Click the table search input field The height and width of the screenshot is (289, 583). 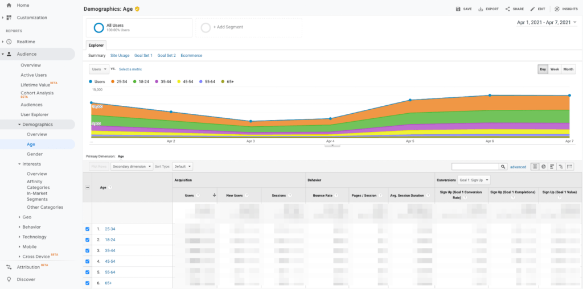(x=475, y=167)
